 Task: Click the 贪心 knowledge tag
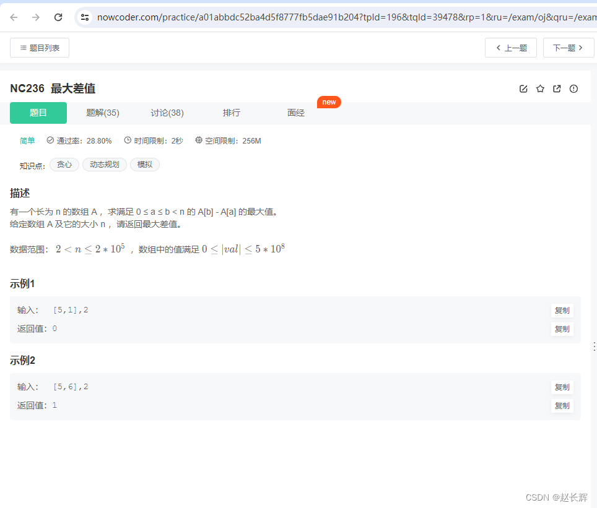coord(64,165)
